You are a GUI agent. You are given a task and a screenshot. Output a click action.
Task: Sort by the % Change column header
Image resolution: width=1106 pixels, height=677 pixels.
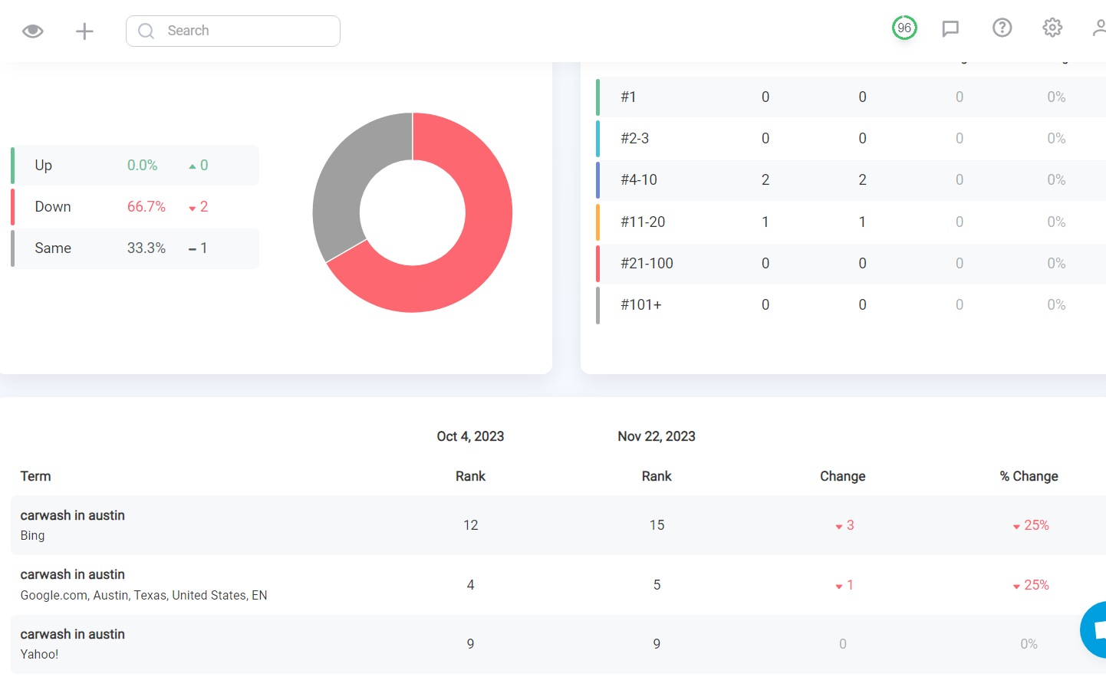1029,476
